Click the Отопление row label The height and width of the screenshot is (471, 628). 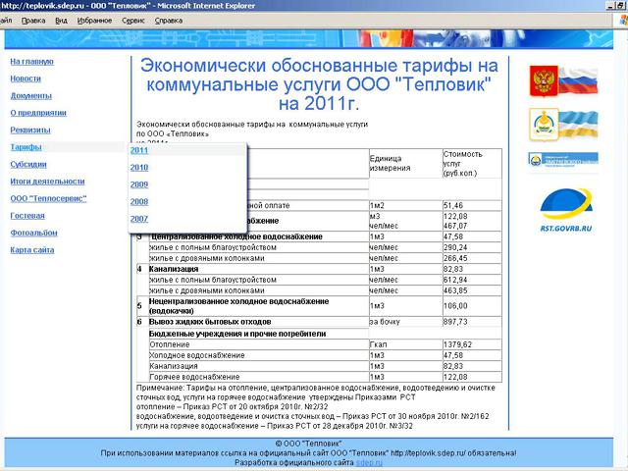pos(170,344)
